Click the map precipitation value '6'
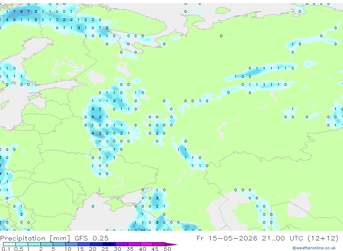 (21, 11)
